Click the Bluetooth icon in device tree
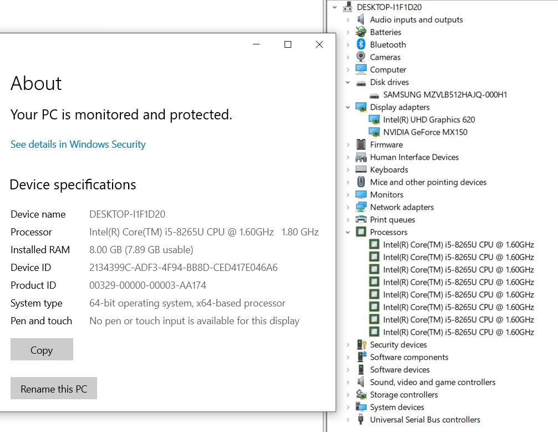Screen dimensions: 558x432 click(x=361, y=44)
